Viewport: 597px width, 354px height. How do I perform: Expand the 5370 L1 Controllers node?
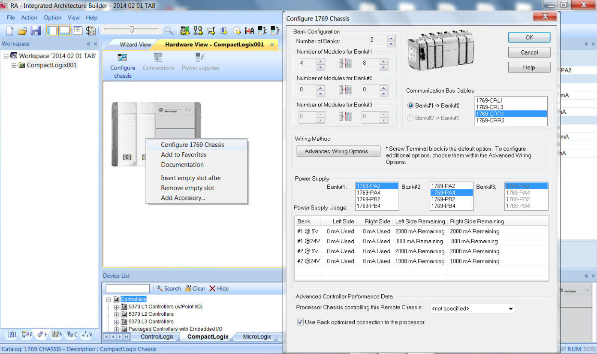point(116,306)
